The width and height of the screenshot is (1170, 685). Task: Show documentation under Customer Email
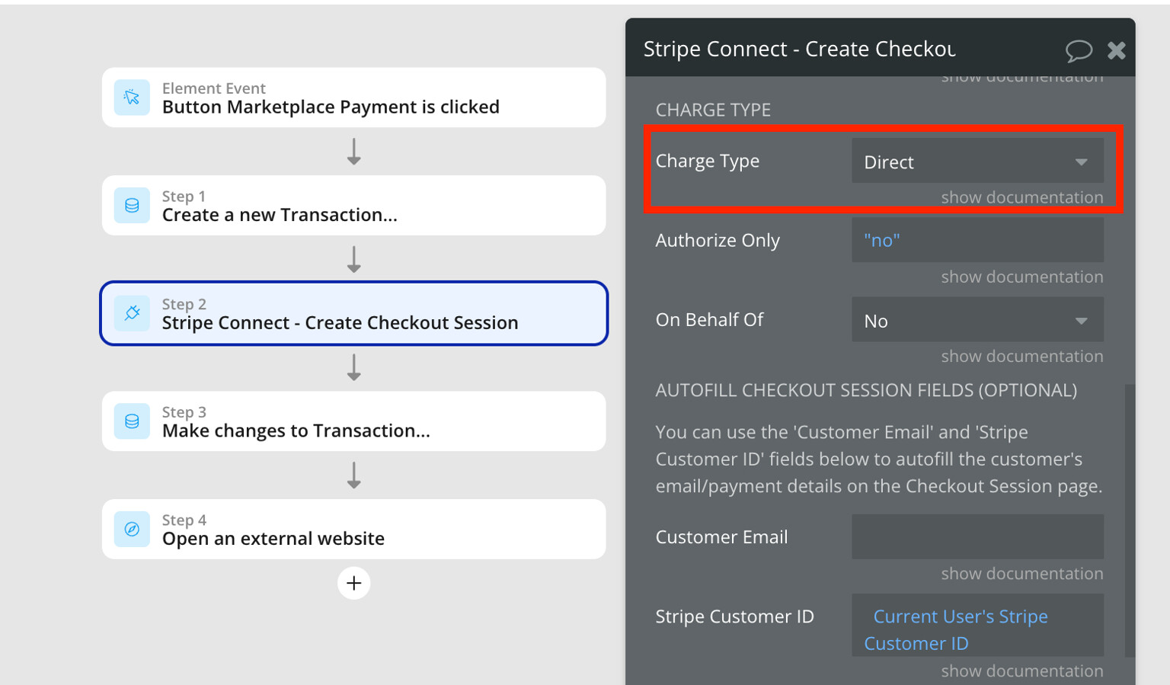point(1021,574)
